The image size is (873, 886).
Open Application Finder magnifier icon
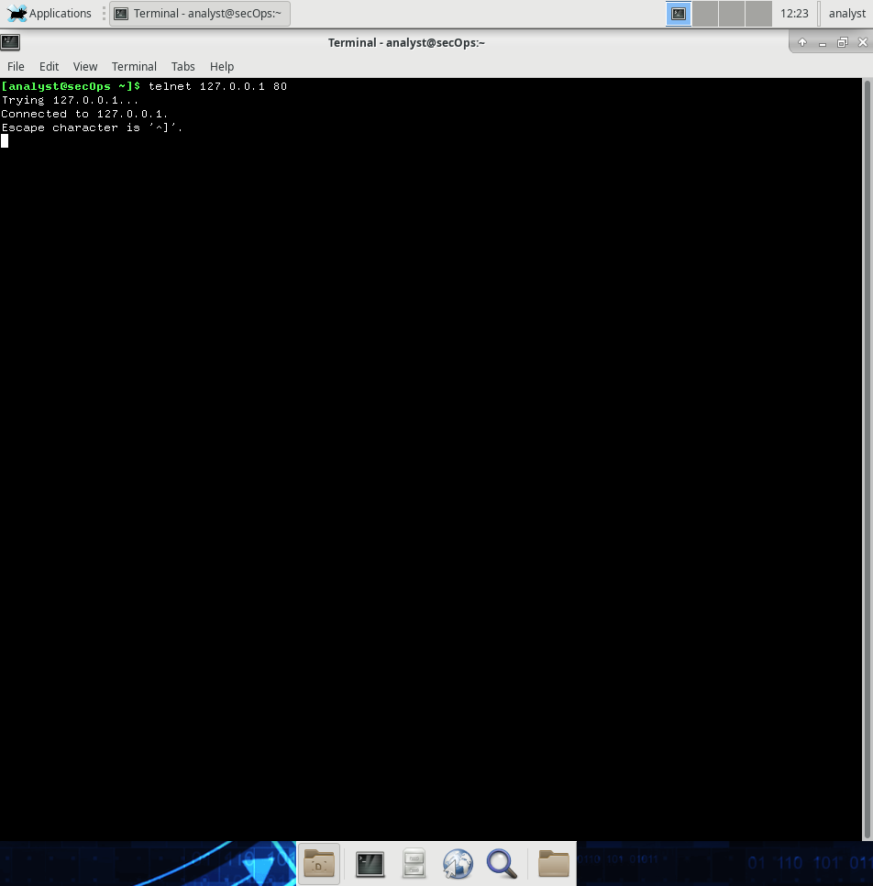click(501, 863)
